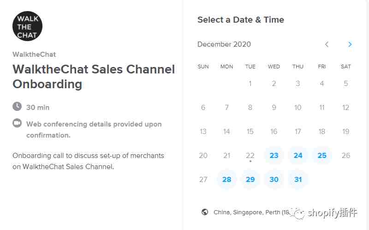
Task: Click the December 2020 month label
Action: coord(224,44)
